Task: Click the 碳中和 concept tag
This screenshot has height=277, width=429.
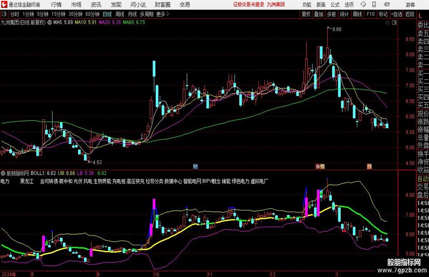Action: (x=66, y=181)
